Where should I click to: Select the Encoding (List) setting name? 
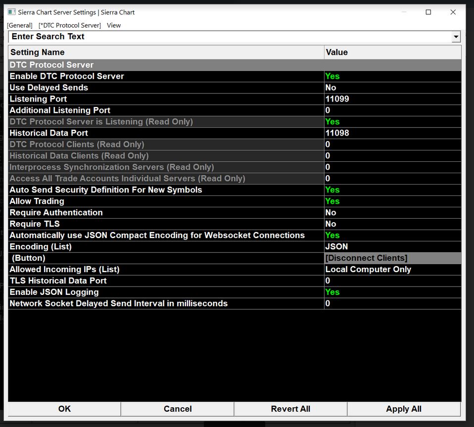(x=166, y=246)
